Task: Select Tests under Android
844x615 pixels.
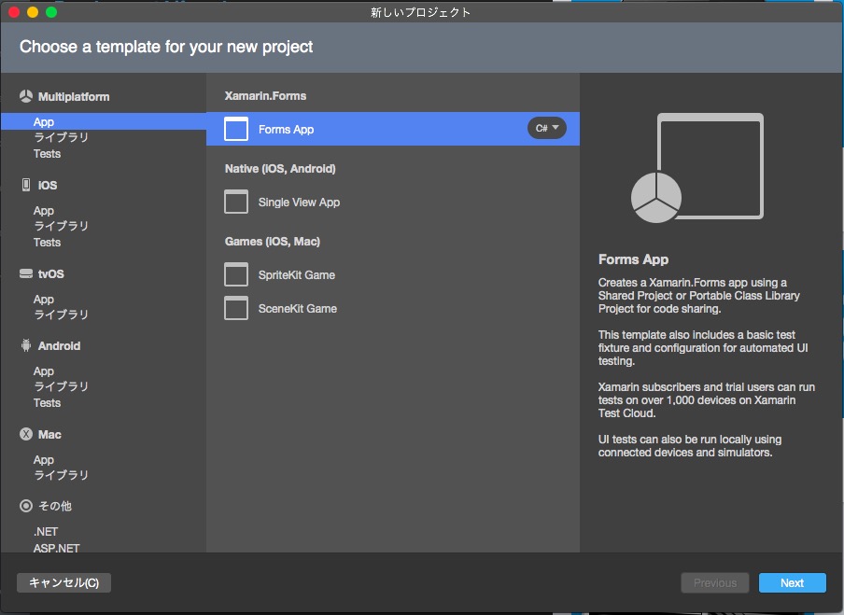Action: point(47,403)
